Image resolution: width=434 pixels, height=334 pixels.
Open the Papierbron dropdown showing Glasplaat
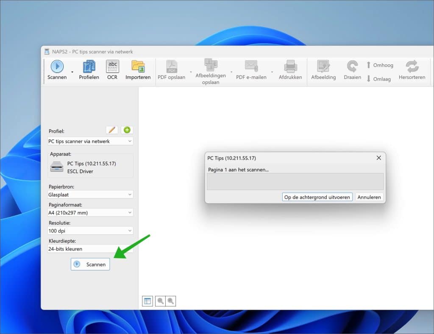coord(90,195)
